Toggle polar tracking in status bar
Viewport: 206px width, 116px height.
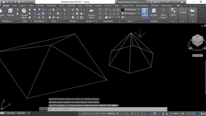coord(132,113)
